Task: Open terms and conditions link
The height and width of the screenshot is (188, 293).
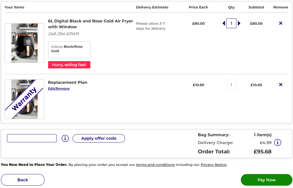Action: 155,165
